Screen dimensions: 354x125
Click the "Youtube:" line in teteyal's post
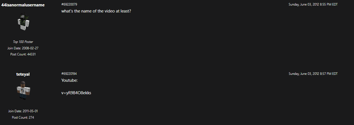tap(69, 80)
